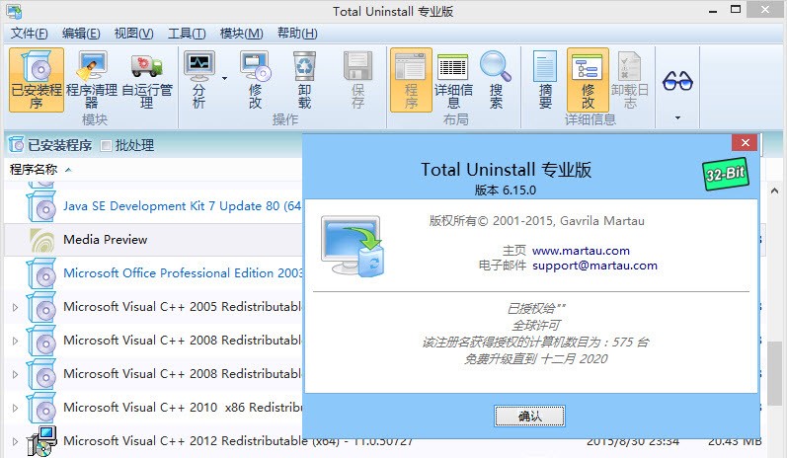Click the support@martau.com email link
The image size is (787, 458).
click(x=594, y=266)
